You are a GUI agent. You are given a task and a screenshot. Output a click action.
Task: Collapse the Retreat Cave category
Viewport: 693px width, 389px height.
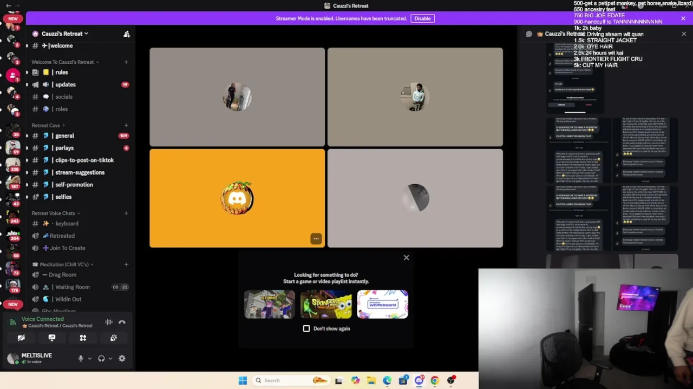pos(48,125)
